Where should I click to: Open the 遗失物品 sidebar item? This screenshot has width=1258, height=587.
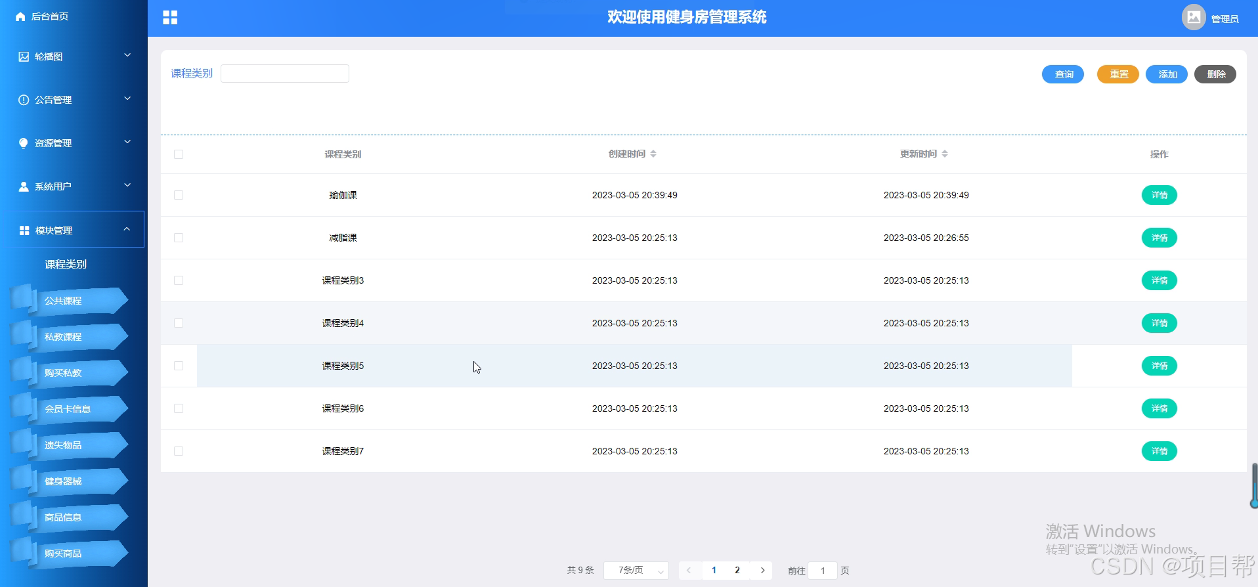[69, 445]
